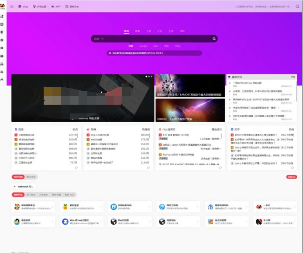Select the 百度 search engine option
303x253 pixels.
131,46
